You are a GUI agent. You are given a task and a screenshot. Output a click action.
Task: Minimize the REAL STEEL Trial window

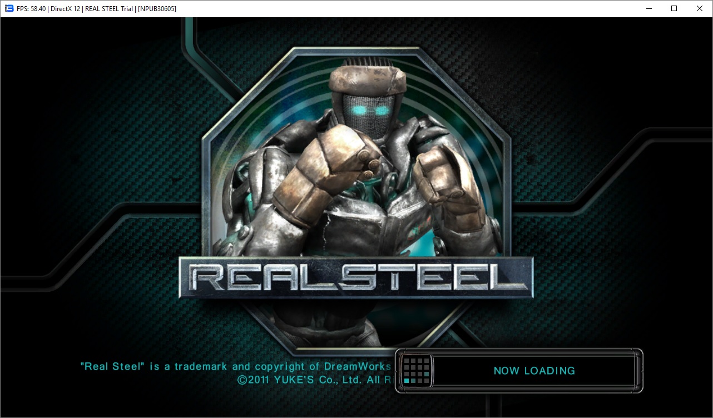pos(648,8)
